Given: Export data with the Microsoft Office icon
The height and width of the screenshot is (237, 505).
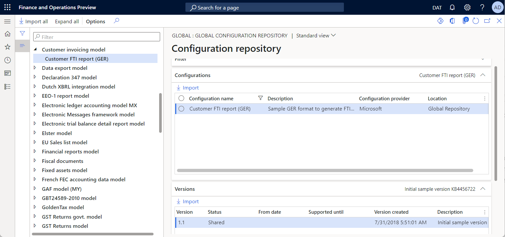Looking at the screenshot, I should click(452, 21).
